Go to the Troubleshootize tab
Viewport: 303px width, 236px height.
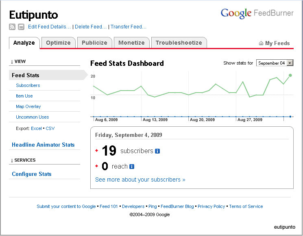[179, 43]
